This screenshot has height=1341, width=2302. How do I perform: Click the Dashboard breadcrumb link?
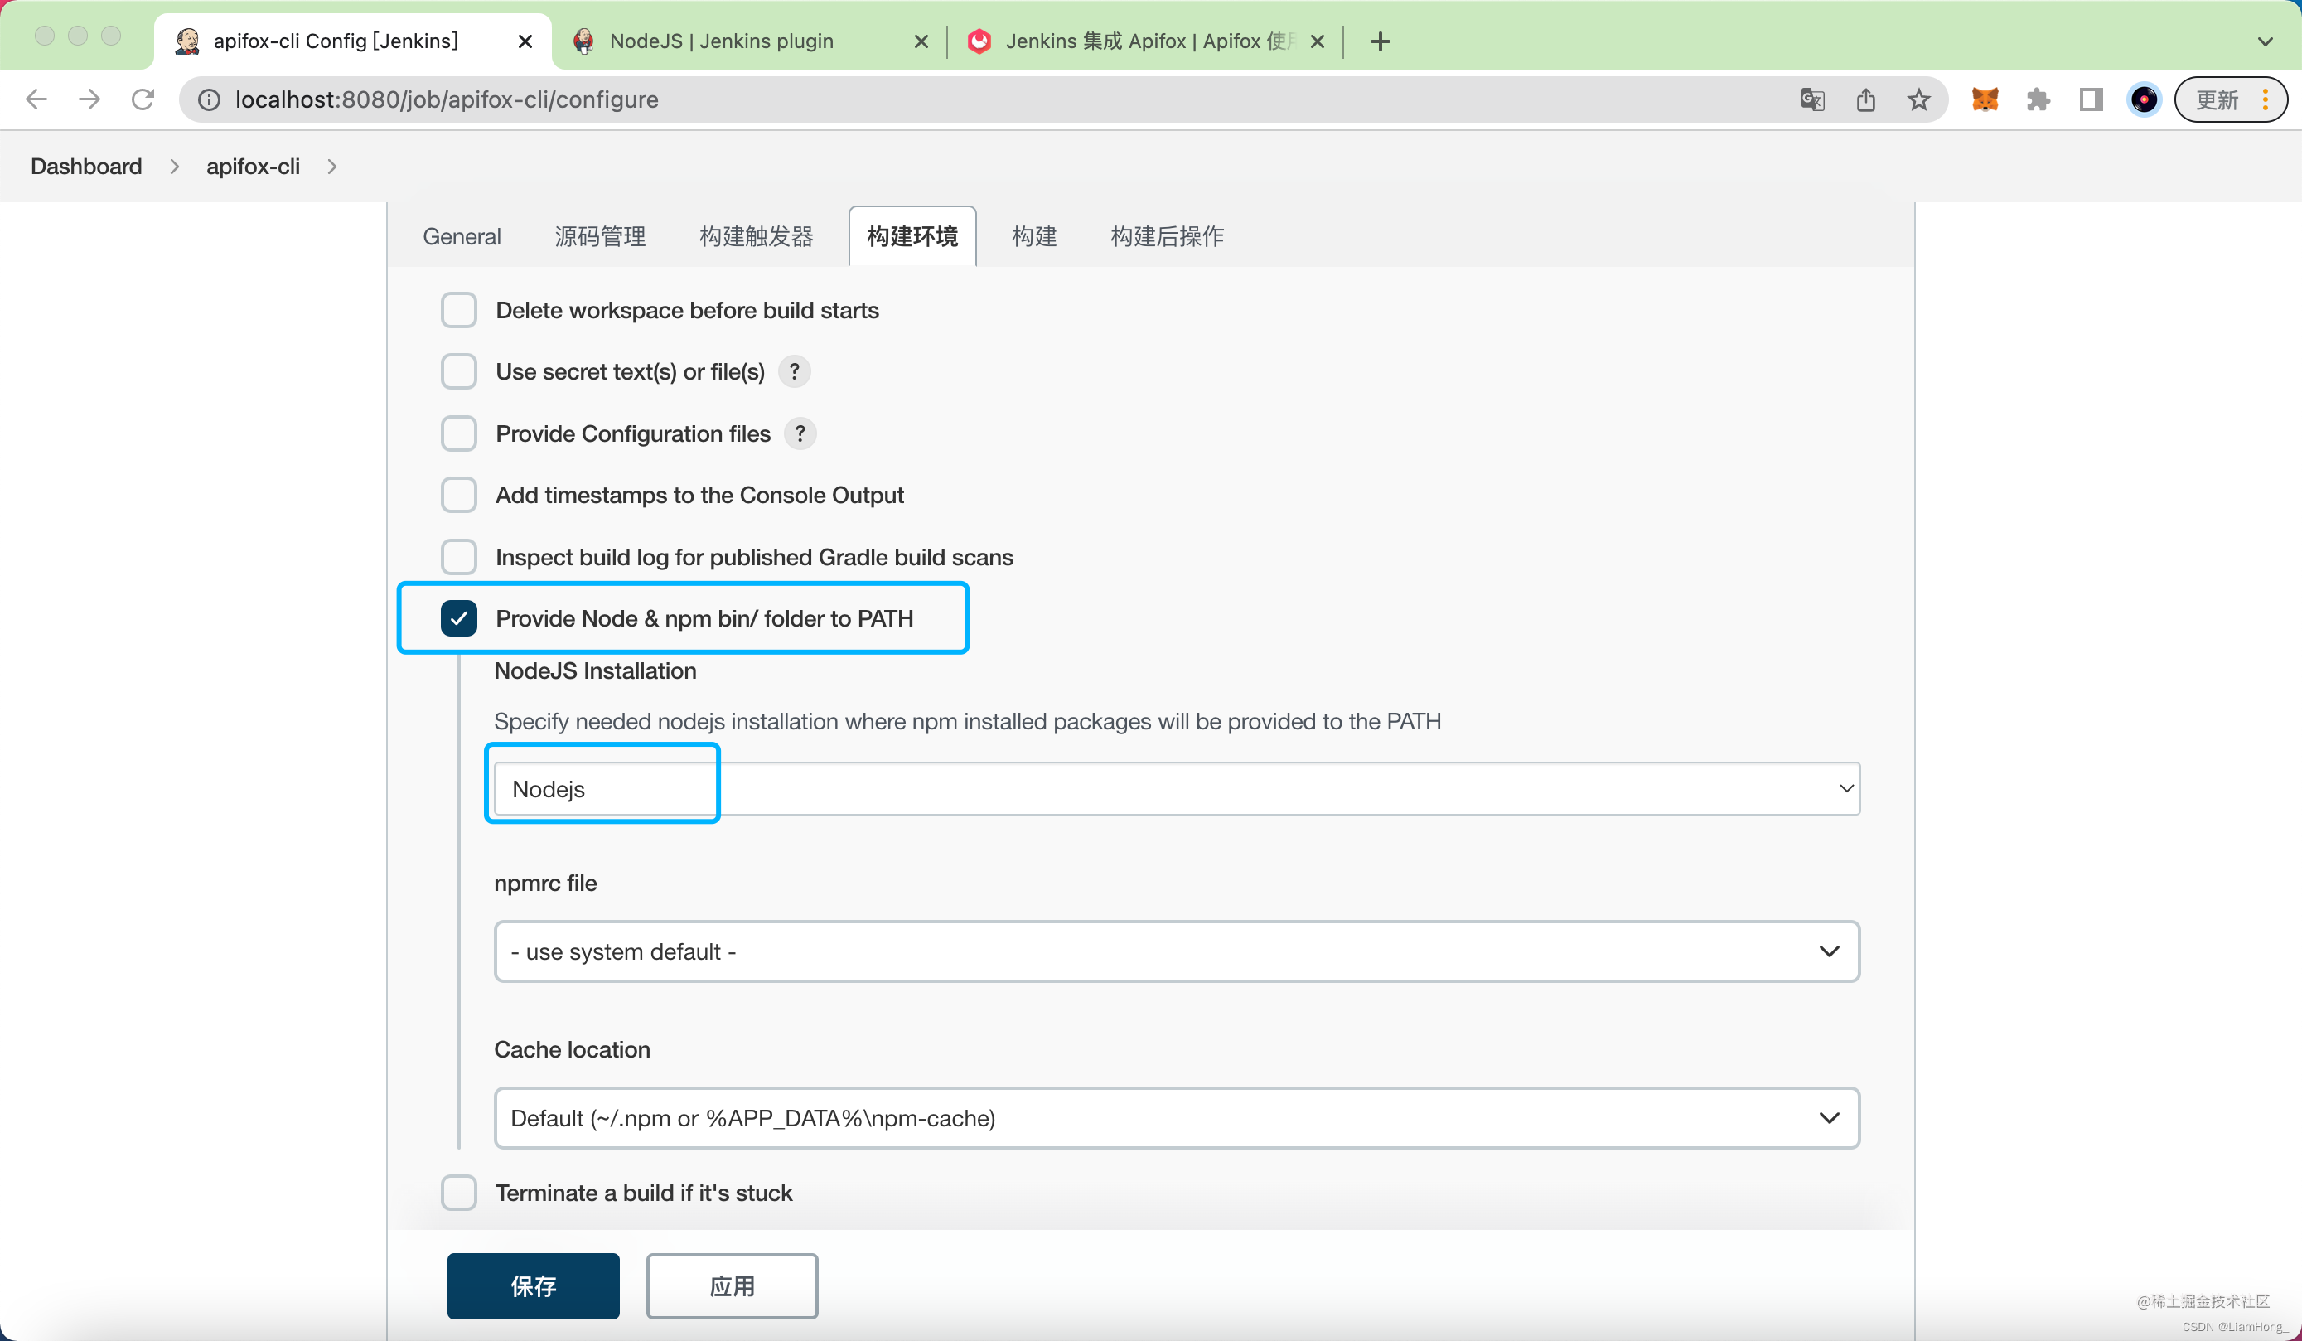pyautogui.click(x=86, y=167)
